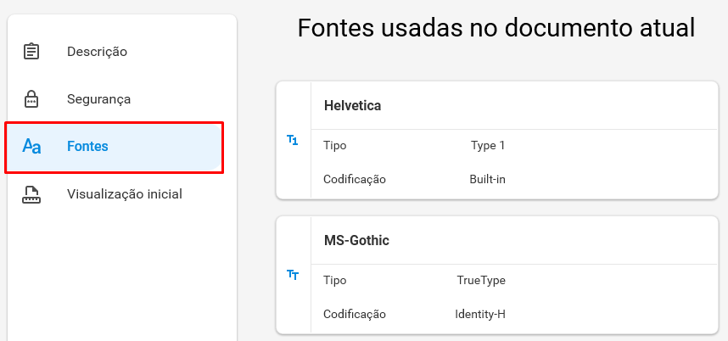Click MS-Gothic's Tipo label
728x341 pixels.
pyautogui.click(x=335, y=281)
